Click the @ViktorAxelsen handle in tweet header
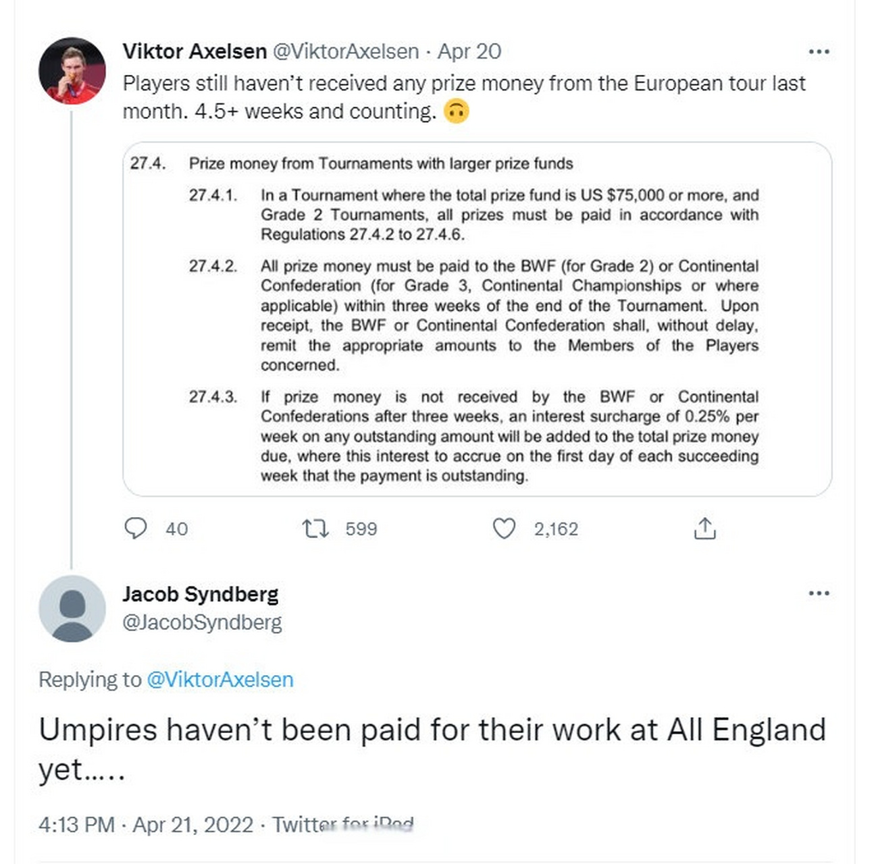The width and height of the screenshot is (876, 864). pos(345,51)
